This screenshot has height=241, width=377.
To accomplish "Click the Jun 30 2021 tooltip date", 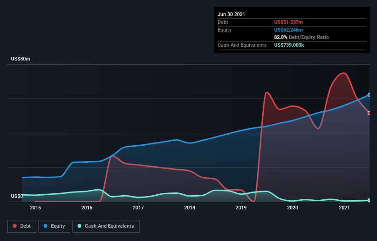I will (x=231, y=14).
